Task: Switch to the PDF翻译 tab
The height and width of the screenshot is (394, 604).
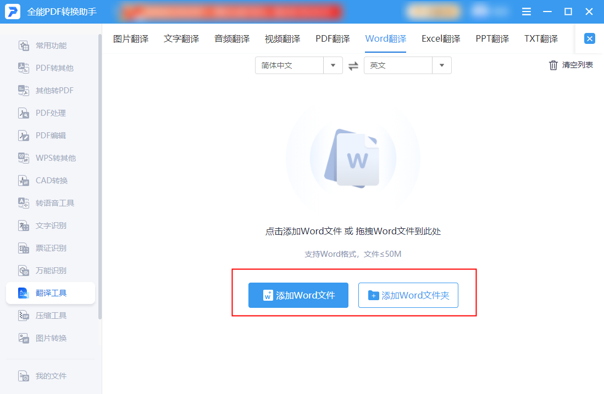Action: click(x=333, y=39)
